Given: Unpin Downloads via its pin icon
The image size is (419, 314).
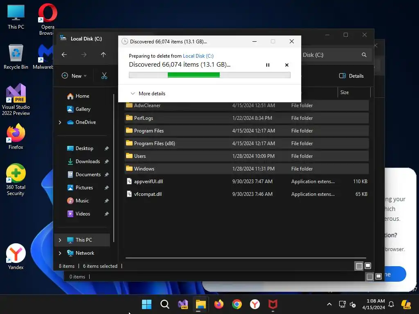Looking at the screenshot, I should tap(107, 161).
